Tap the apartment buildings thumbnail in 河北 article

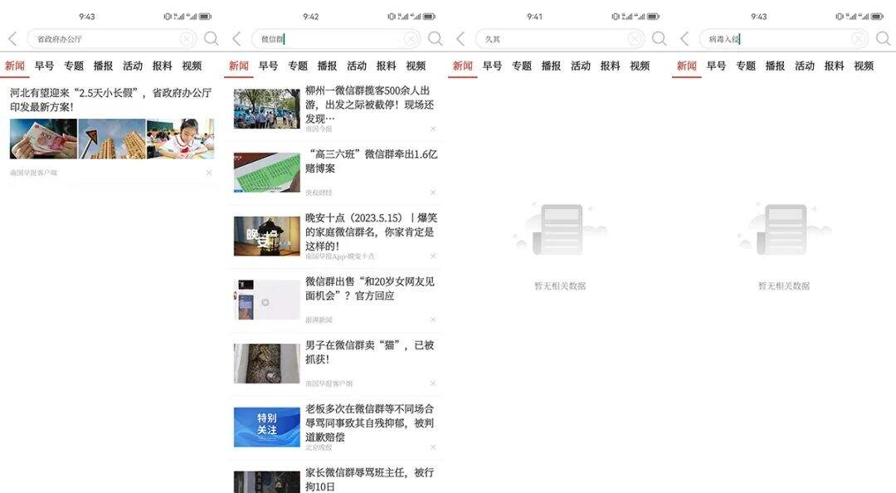tap(112, 139)
